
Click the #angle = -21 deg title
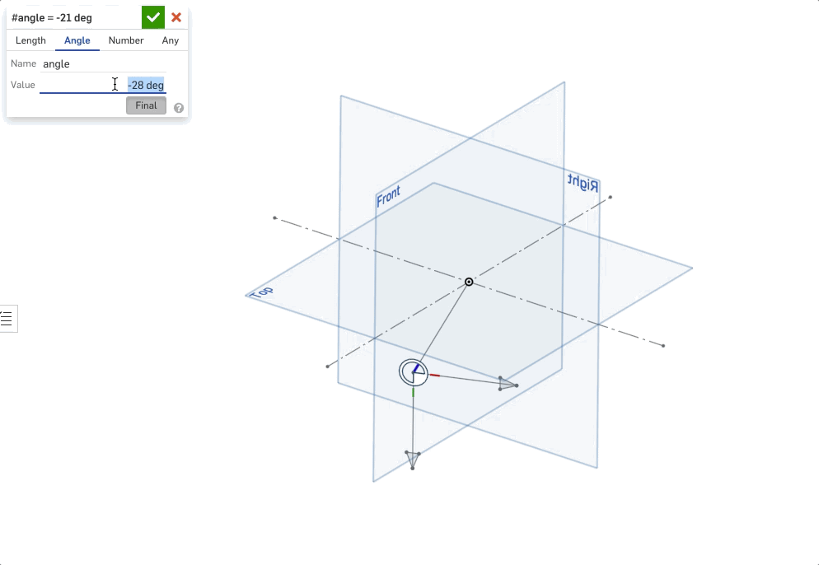[x=52, y=18]
